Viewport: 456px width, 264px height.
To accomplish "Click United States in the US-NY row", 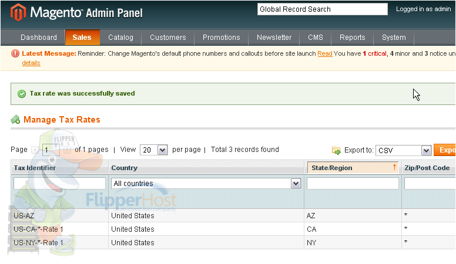I will pos(133,242).
